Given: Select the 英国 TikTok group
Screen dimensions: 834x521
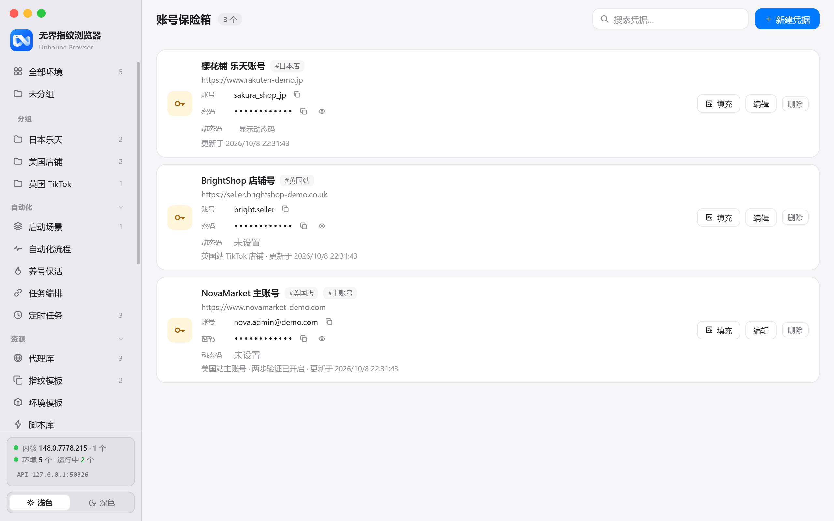Looking at the screenshot, I should (x=68, y=184).
